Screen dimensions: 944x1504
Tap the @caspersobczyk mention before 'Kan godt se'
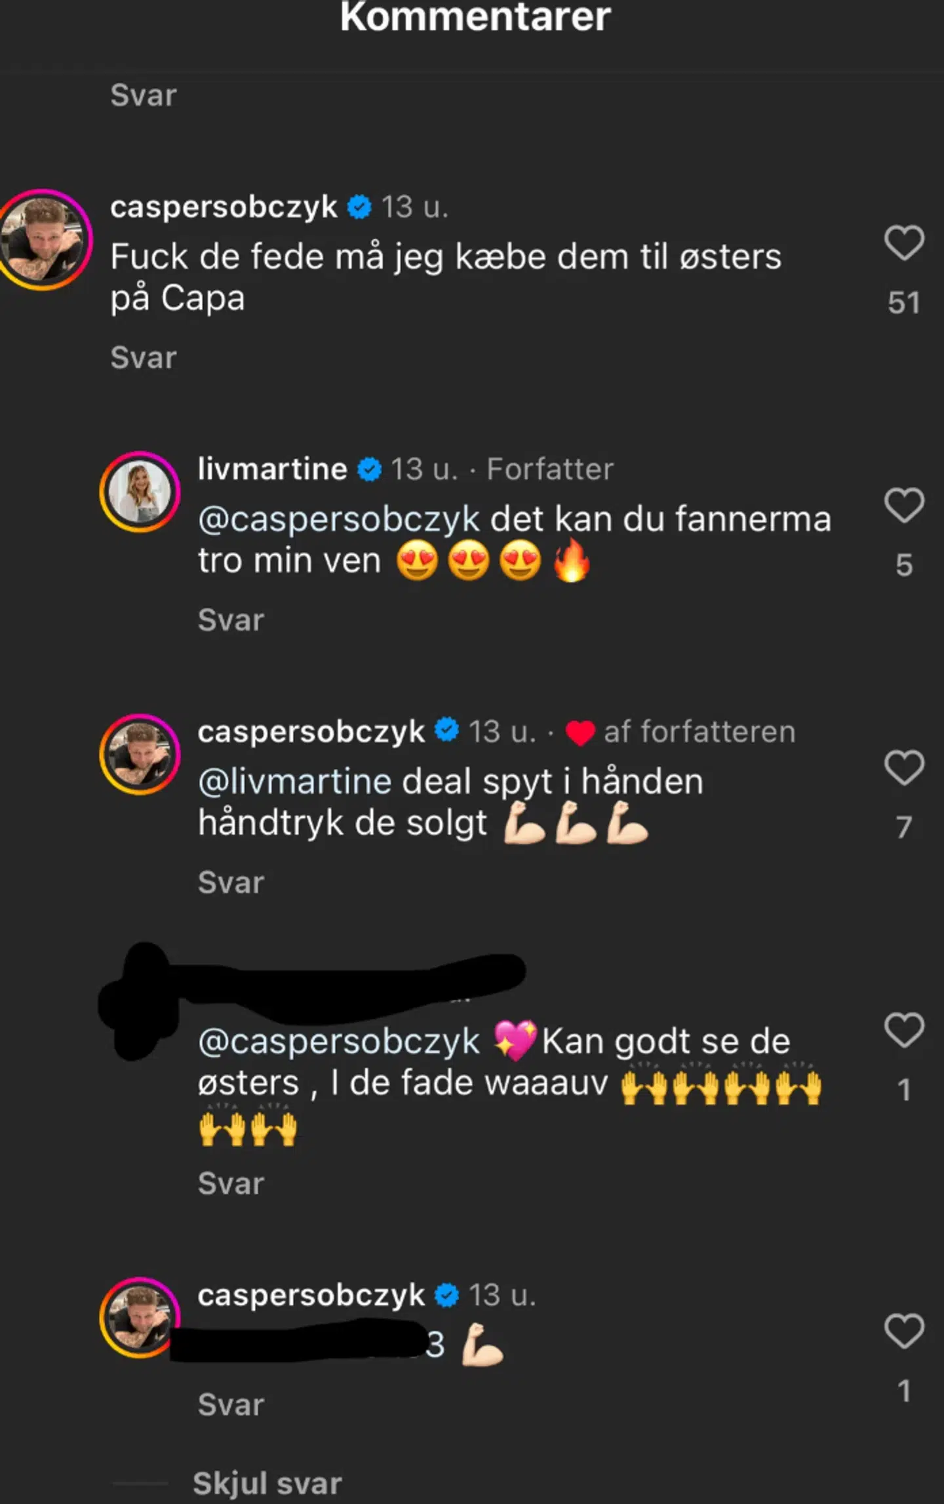pos(339,1041)
